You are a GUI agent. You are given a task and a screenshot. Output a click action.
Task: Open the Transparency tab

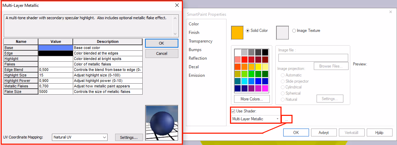pos(200,41)
